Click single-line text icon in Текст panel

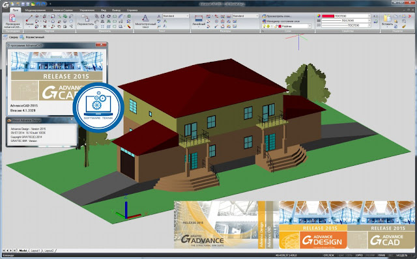pyautogui.click(x=159, y=16)
